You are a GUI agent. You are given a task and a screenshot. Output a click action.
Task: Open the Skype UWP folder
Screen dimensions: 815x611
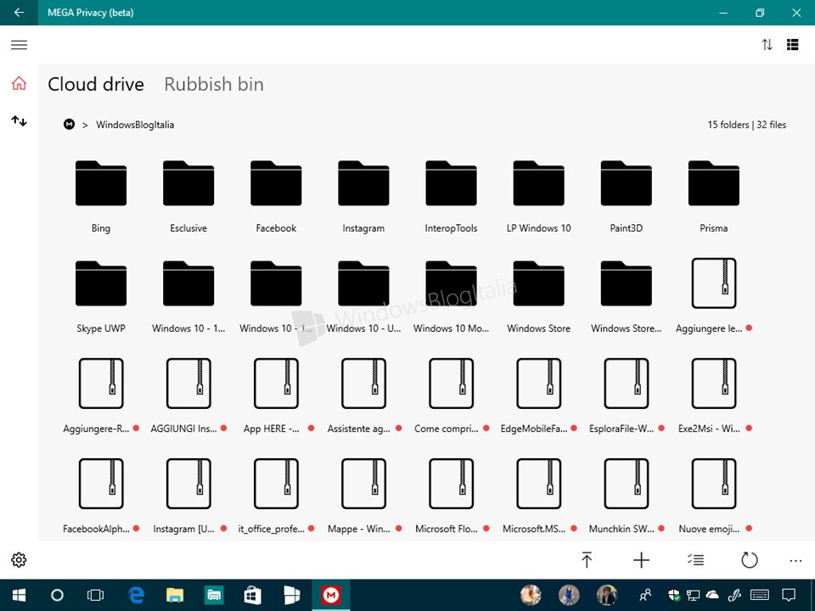point(101,297)
